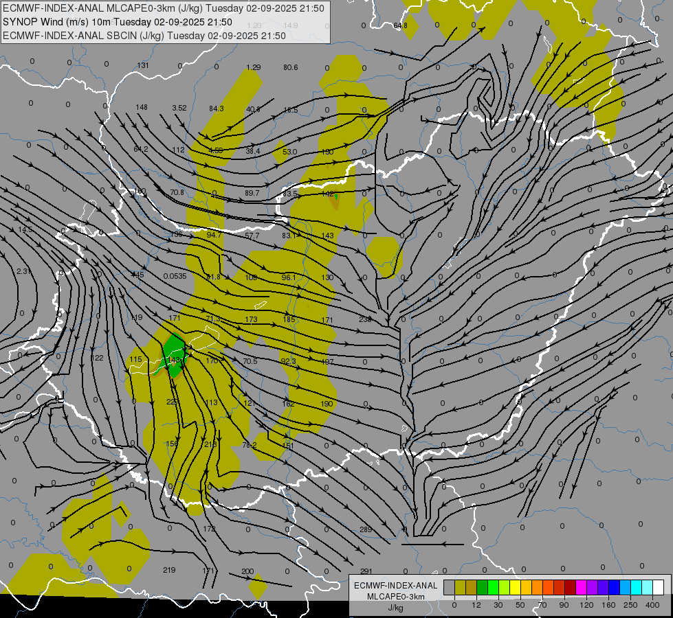673x618 pixels.
Task: Click the gray legend color swatch
Action: tap(449, 588)
